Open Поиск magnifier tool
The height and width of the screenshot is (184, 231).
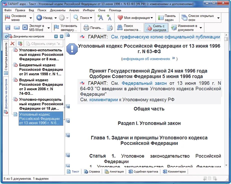tap(76, 18)
